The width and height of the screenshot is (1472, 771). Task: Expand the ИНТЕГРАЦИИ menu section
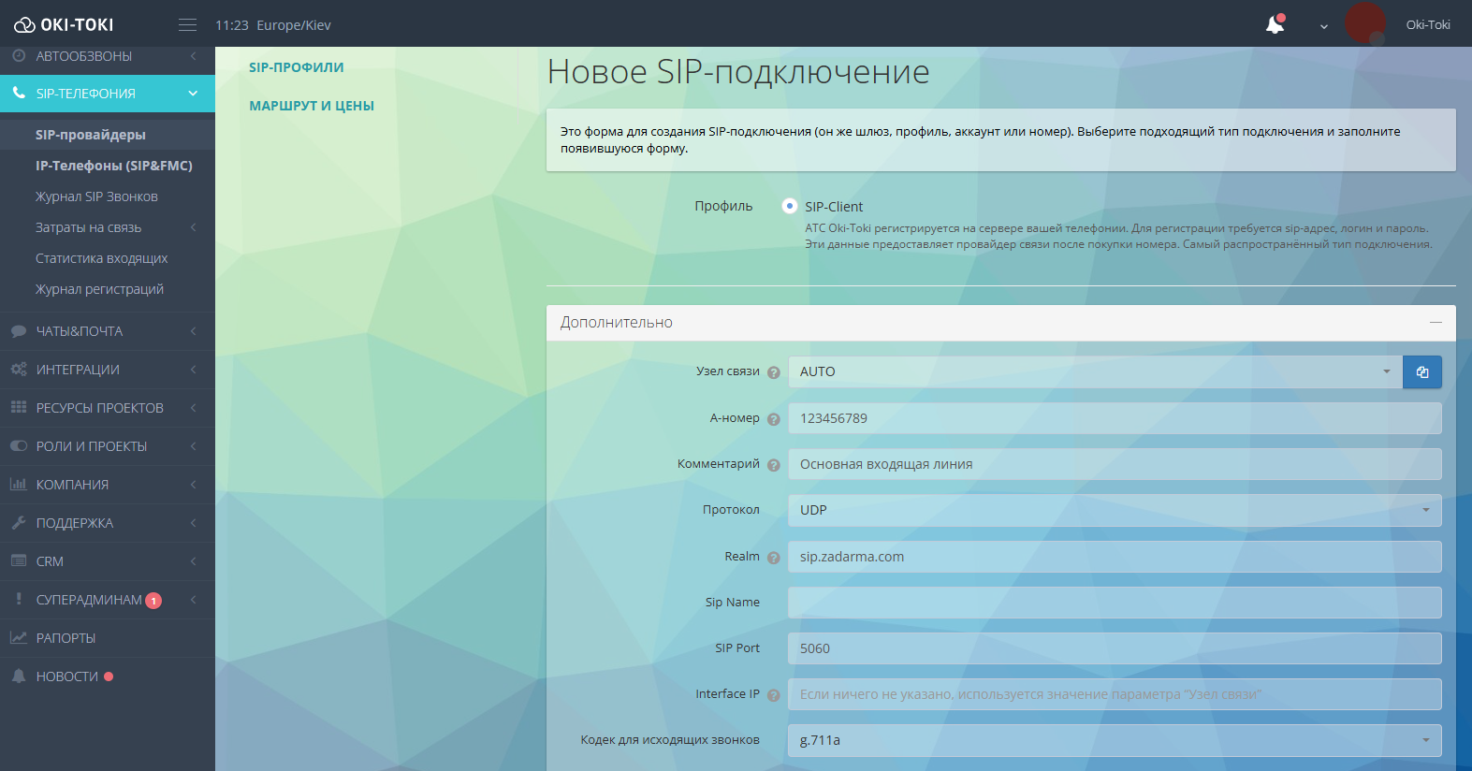[194, 370]
